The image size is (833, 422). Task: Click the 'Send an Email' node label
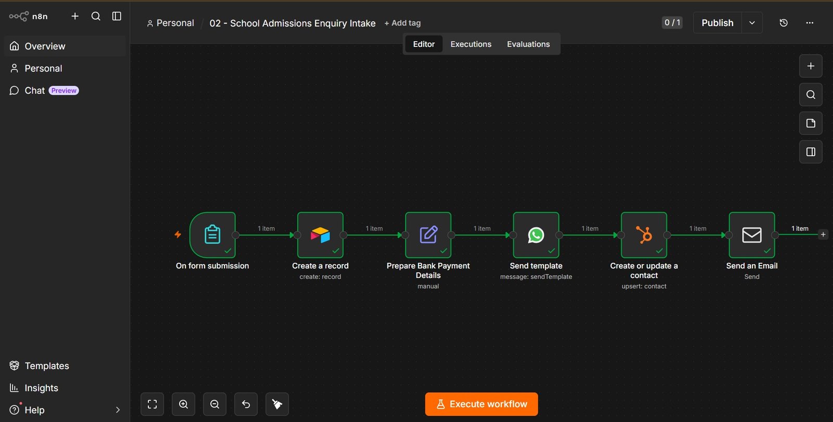point(752,266)
